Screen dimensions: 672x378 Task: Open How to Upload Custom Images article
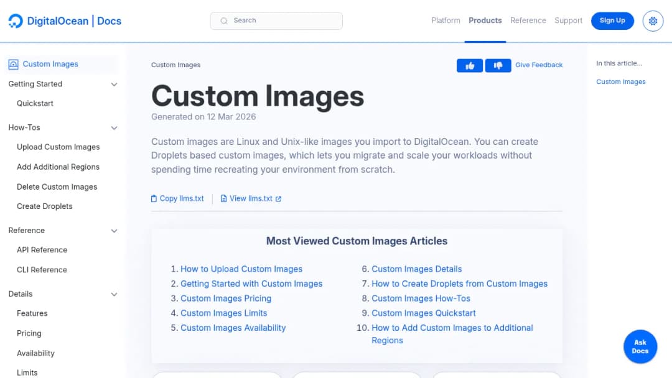[x=241, y=269]
